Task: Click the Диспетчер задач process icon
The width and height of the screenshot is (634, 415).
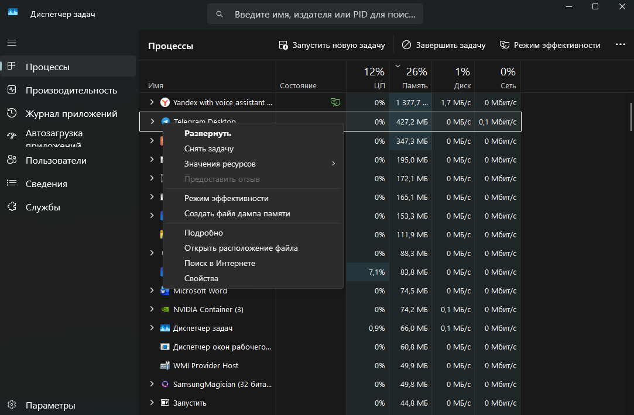Action: click(x=165, y=328)
